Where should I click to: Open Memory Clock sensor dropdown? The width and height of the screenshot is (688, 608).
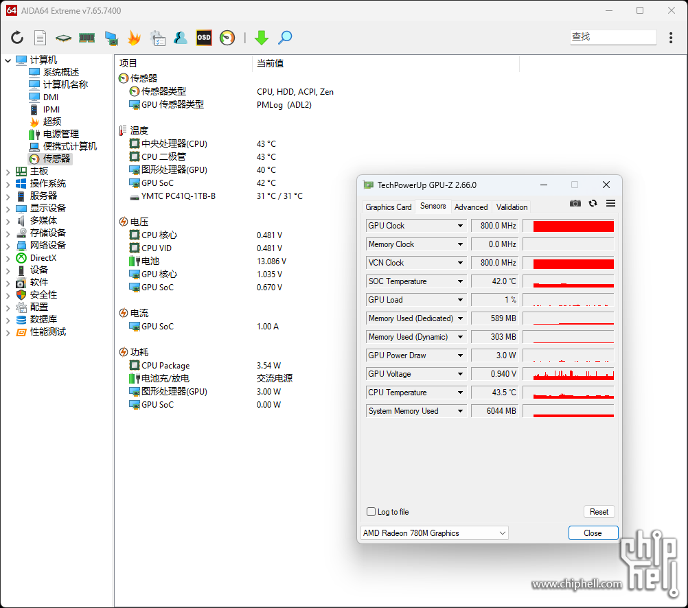tap(460, 244)
